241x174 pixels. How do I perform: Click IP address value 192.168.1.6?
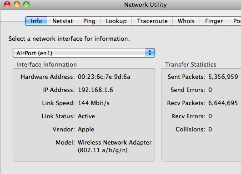tap(95, 90)
